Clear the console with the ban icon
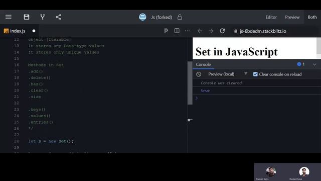This screenshot has width=321, height=181. coord(199,74)
